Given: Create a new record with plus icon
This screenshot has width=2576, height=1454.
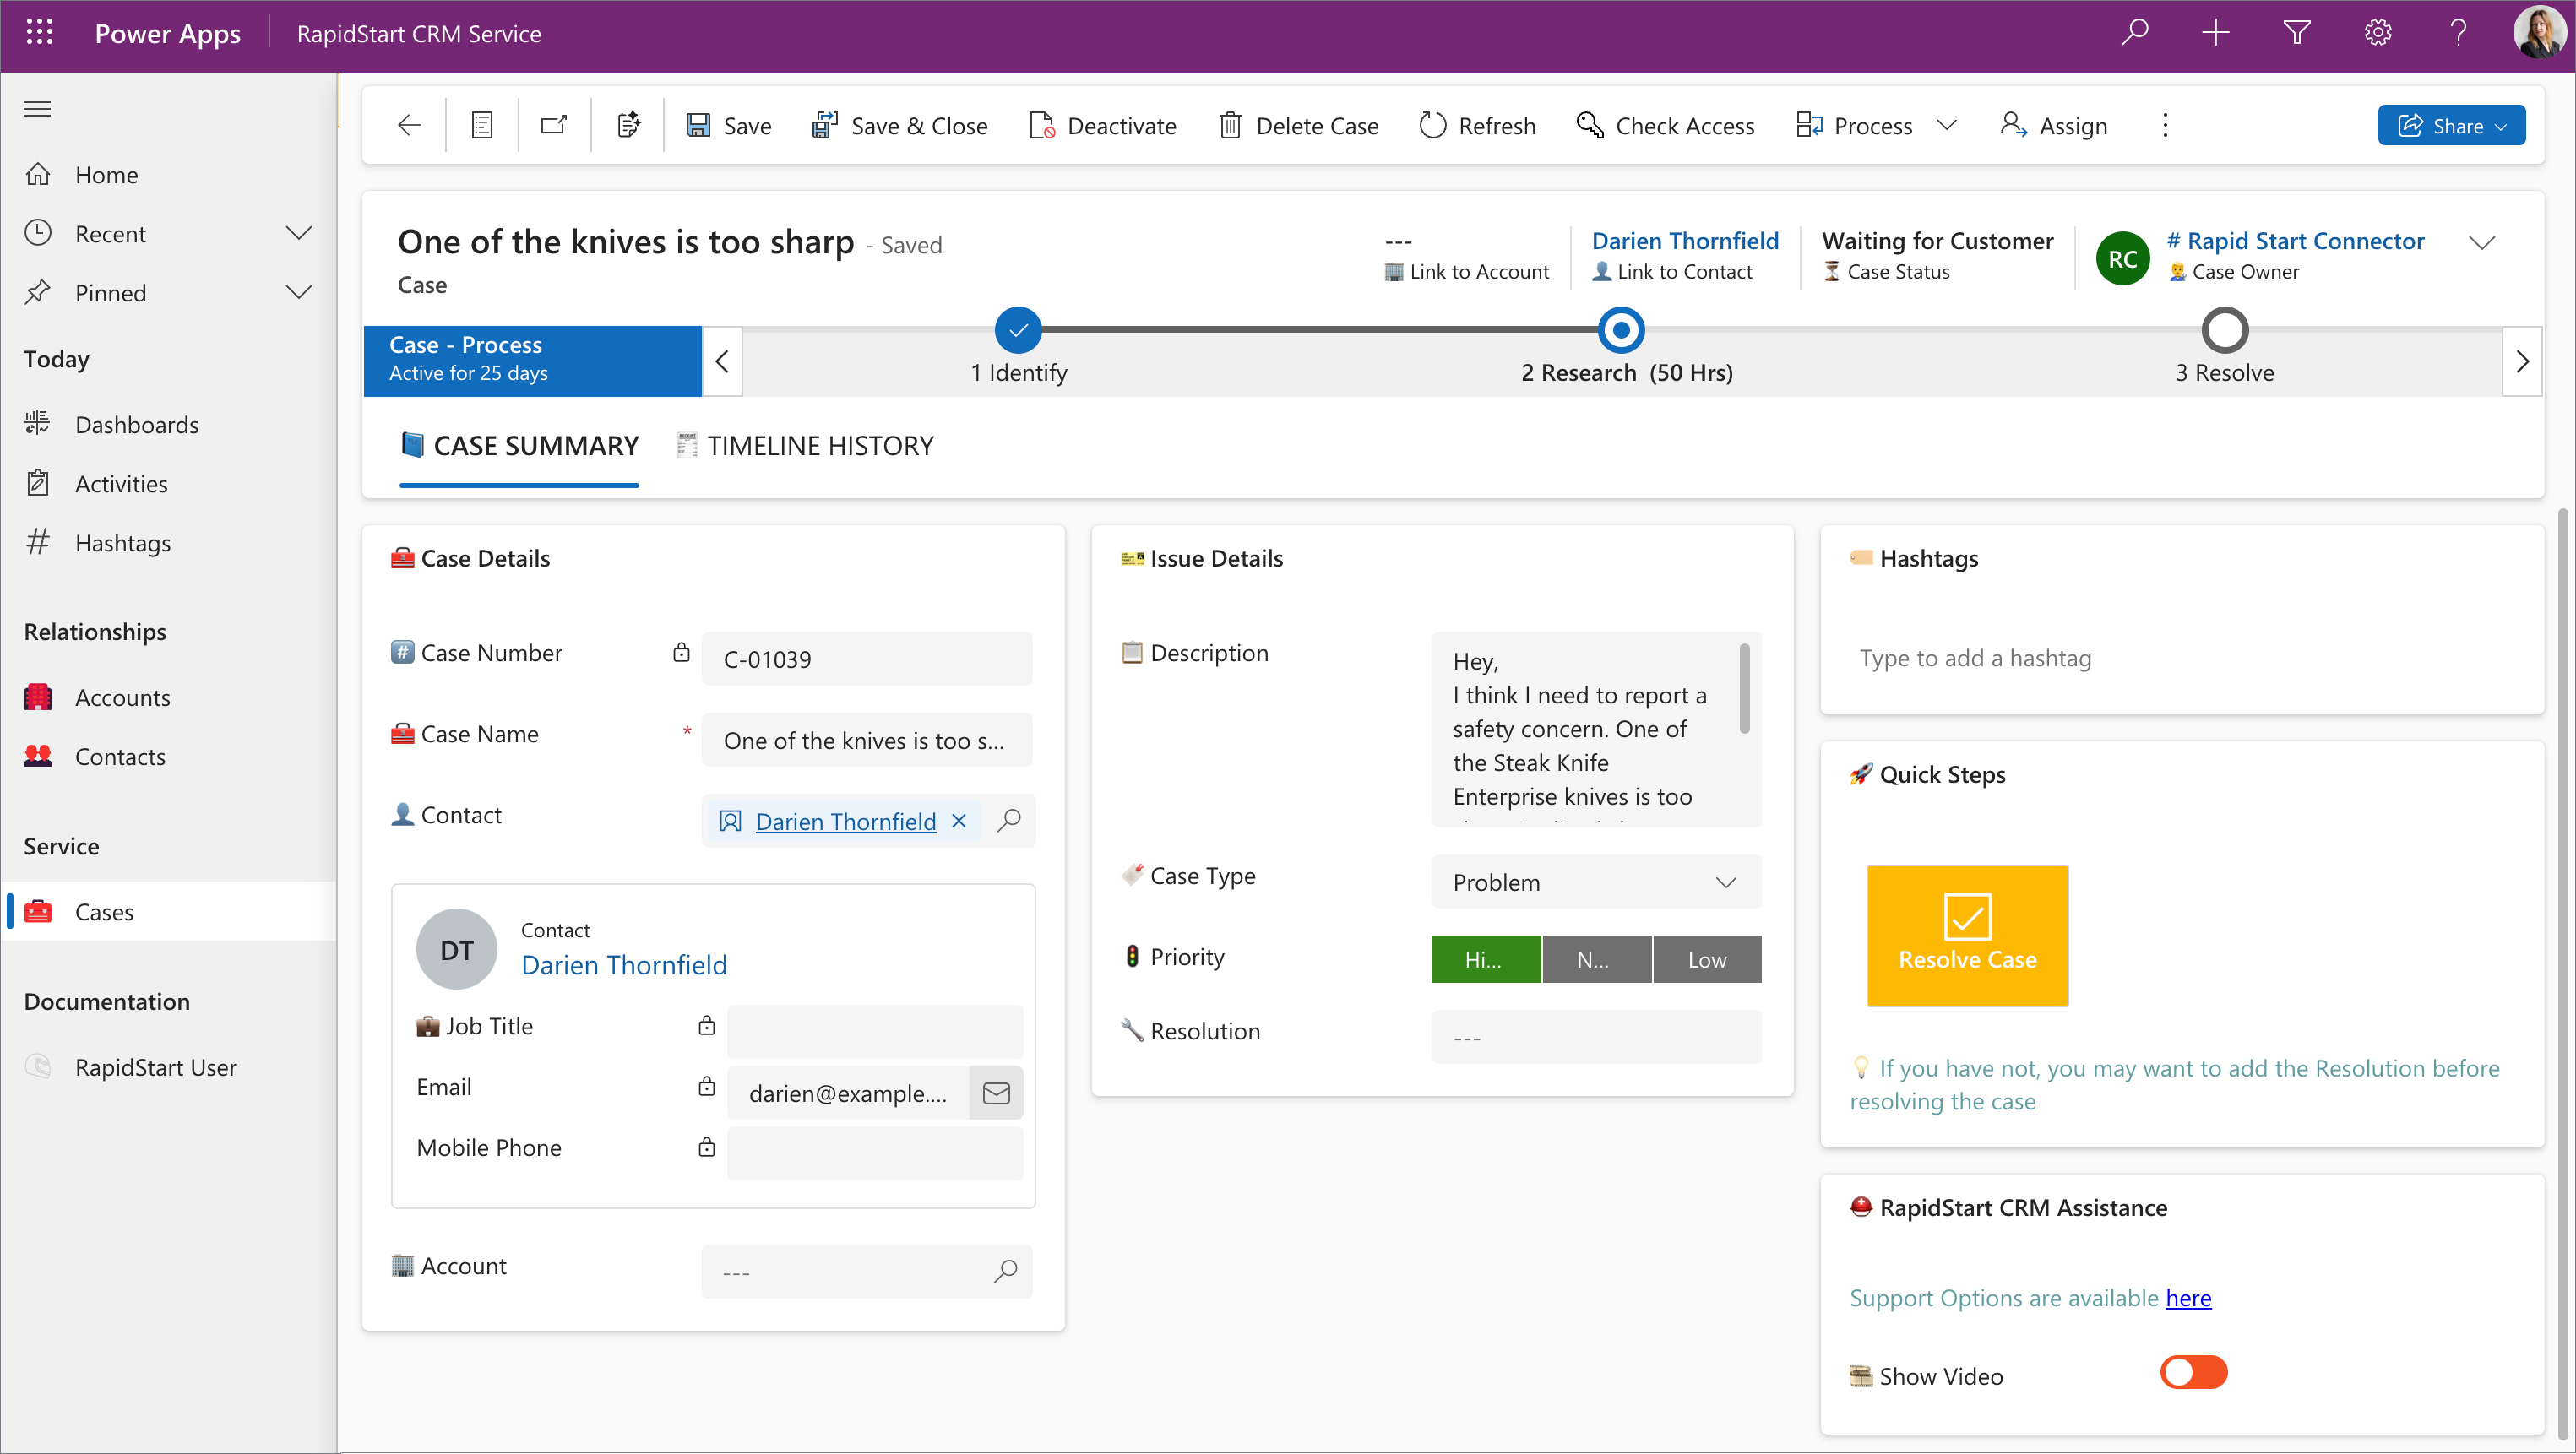Looking at the screenshot, I should click(2216, 33).
